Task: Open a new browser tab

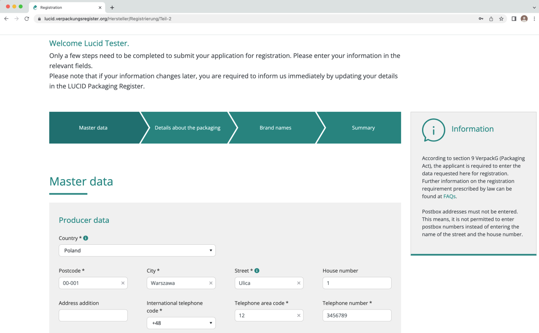Action: pos(112,8)
